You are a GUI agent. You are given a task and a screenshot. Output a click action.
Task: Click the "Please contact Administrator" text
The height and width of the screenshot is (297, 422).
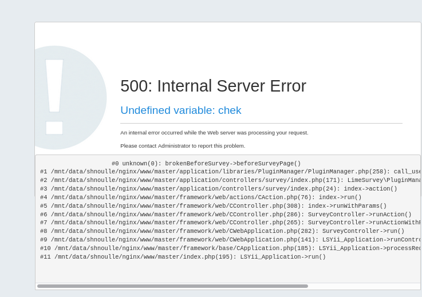pyautogui.click(x=183, y=146)
